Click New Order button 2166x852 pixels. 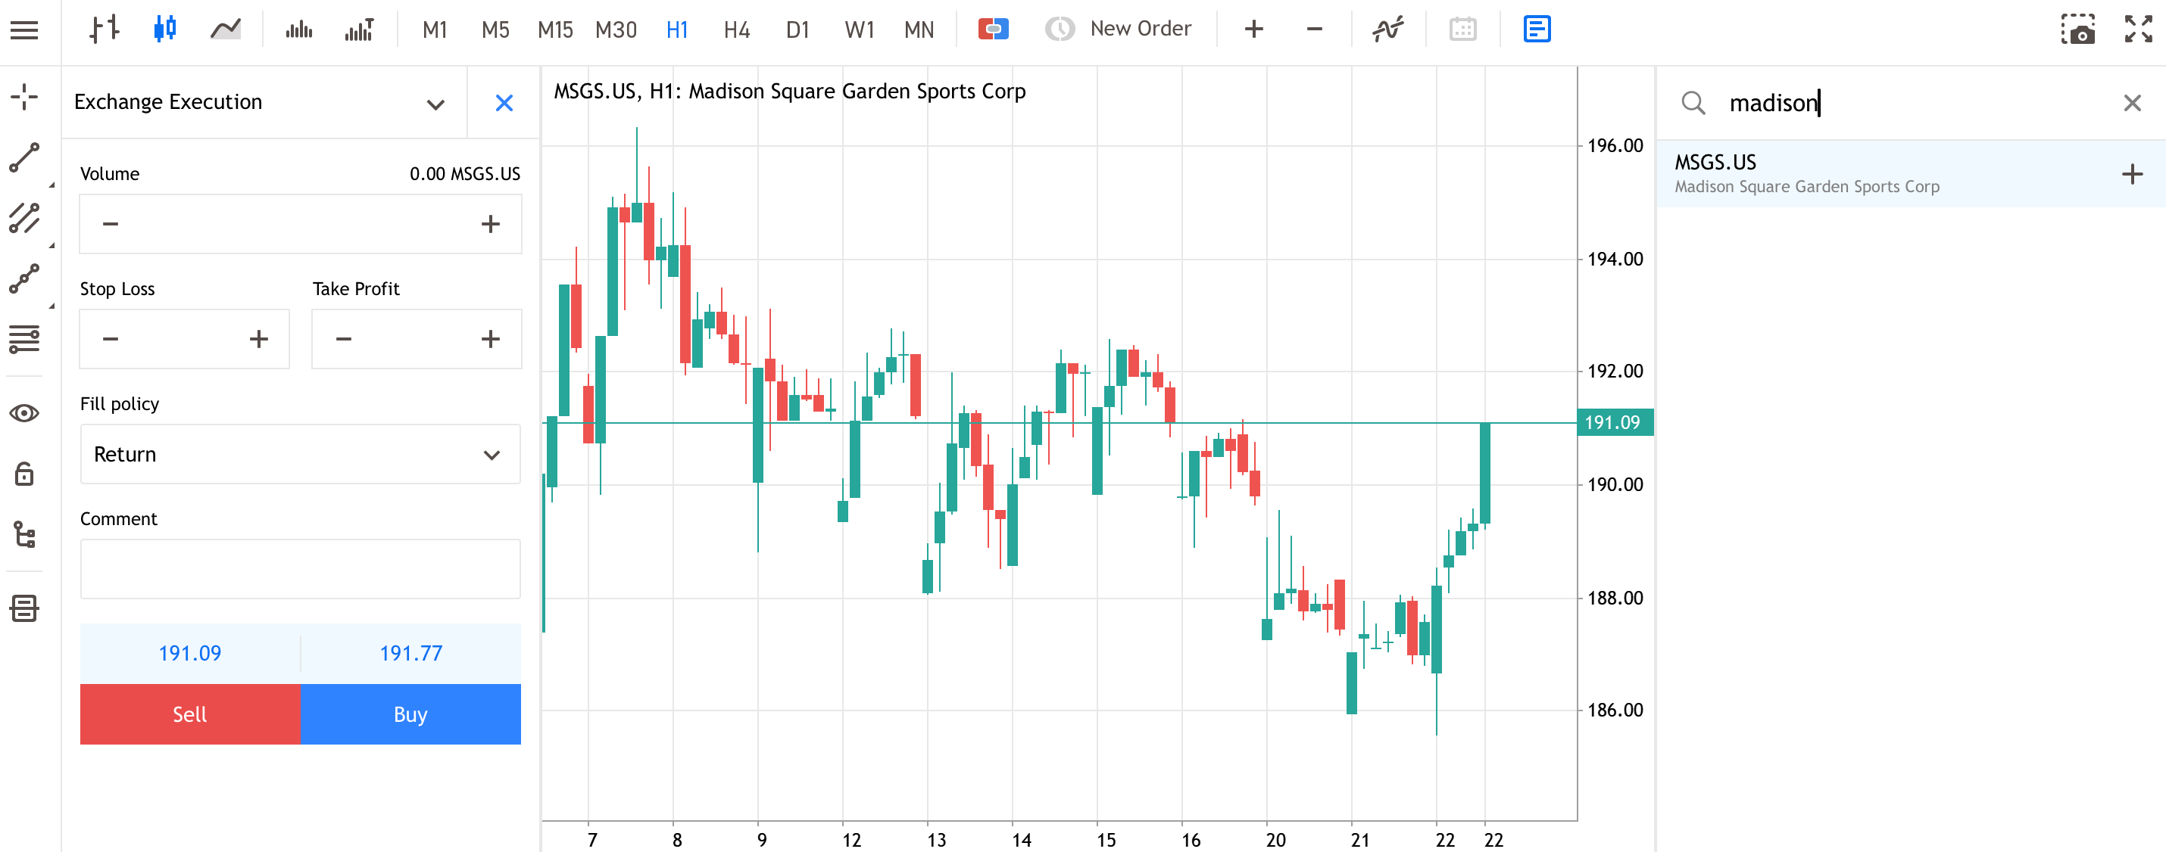click(x=1119, y=30)
